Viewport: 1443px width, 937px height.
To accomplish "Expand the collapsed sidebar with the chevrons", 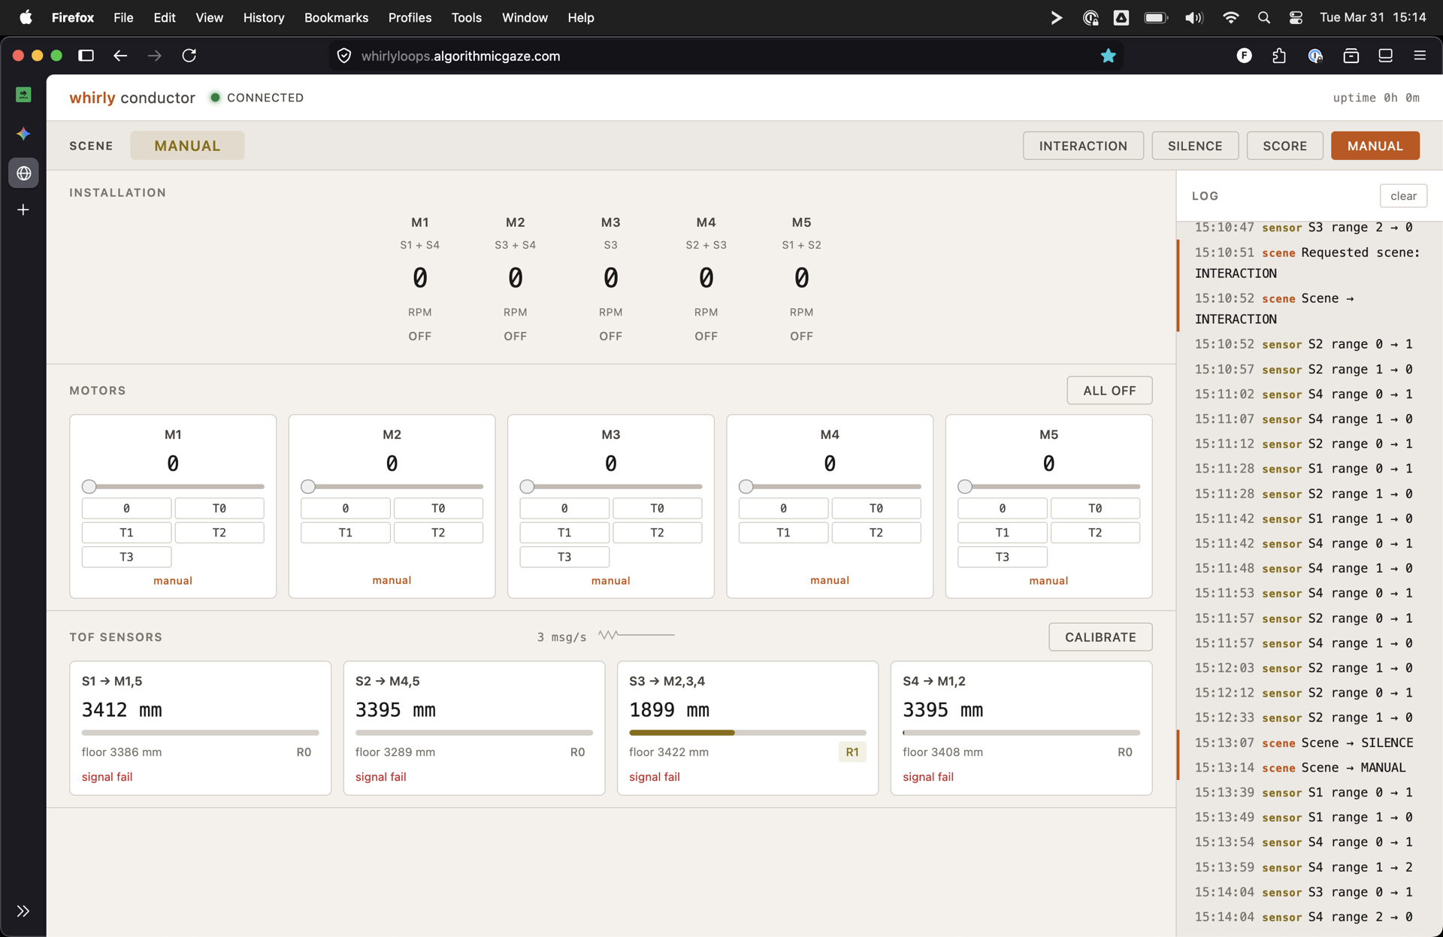I will 23,911.
